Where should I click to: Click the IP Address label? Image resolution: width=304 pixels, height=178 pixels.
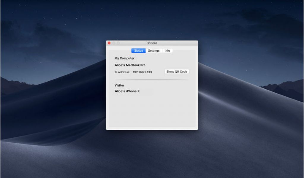click(122, 72)
